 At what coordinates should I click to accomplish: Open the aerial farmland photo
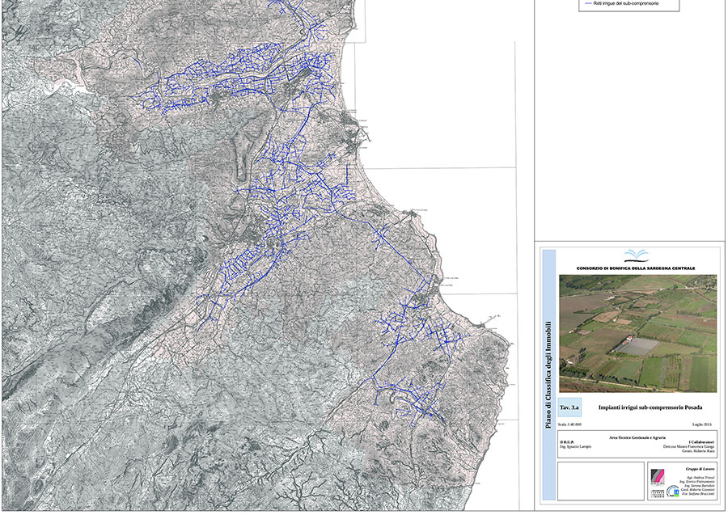tap(637, 334)
